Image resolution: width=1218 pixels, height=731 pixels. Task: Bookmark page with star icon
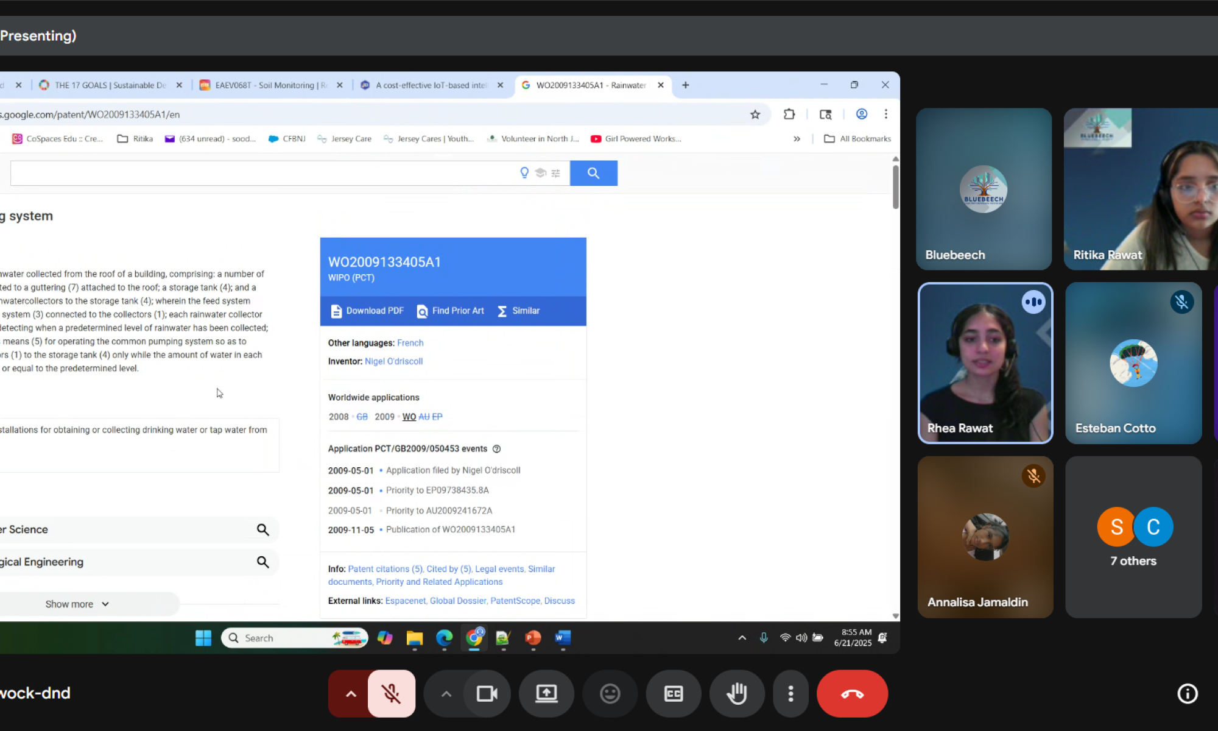(x=755, y=115)
